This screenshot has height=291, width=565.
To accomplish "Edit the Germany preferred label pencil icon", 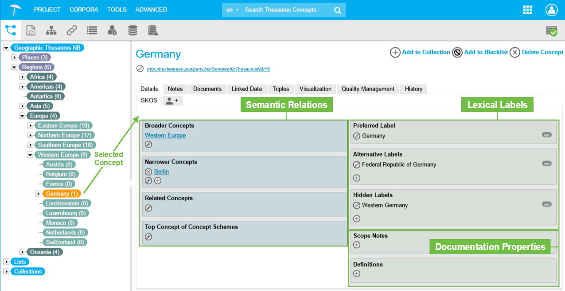I will point(357,136).
